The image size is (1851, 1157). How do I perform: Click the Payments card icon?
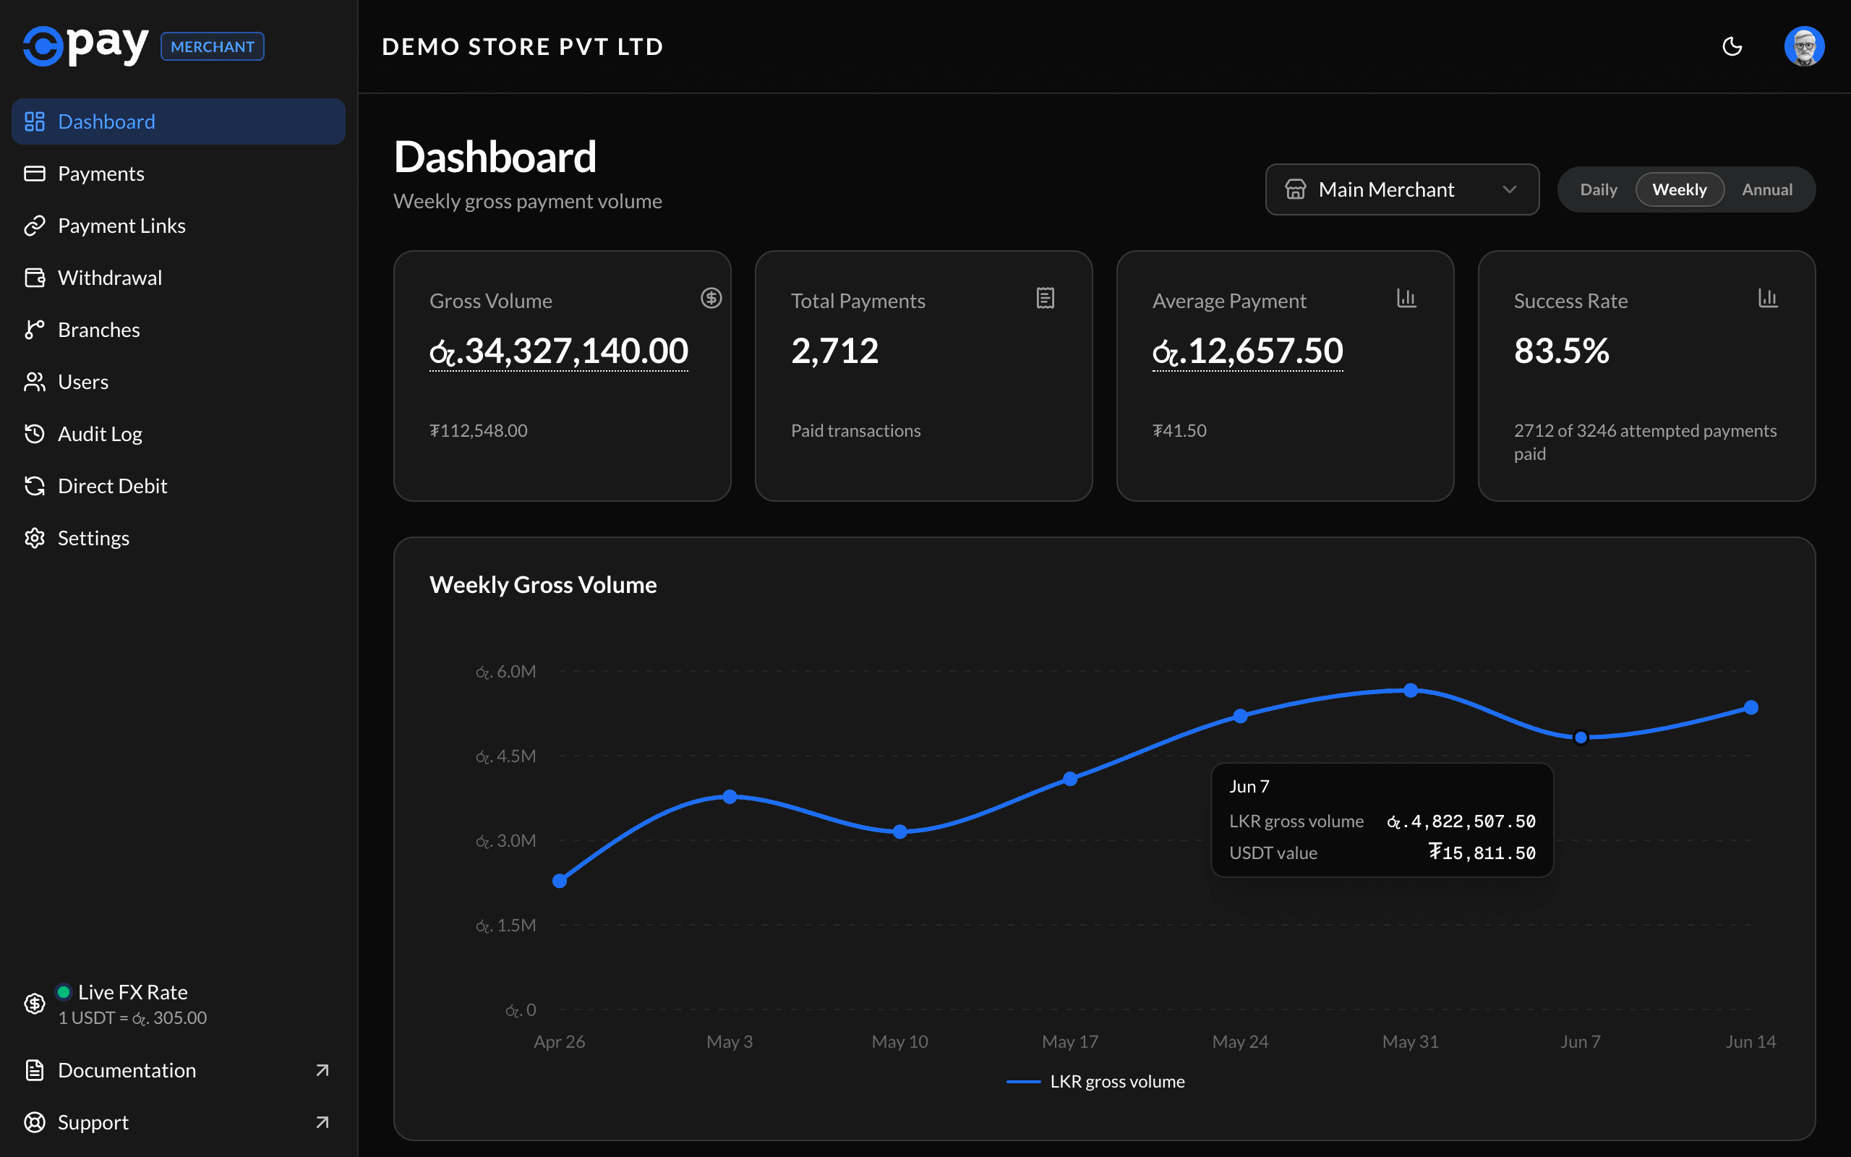point(35,174)
